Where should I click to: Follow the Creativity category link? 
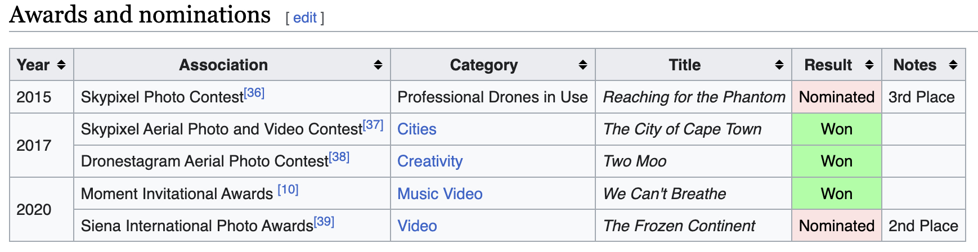pos(430,161)
